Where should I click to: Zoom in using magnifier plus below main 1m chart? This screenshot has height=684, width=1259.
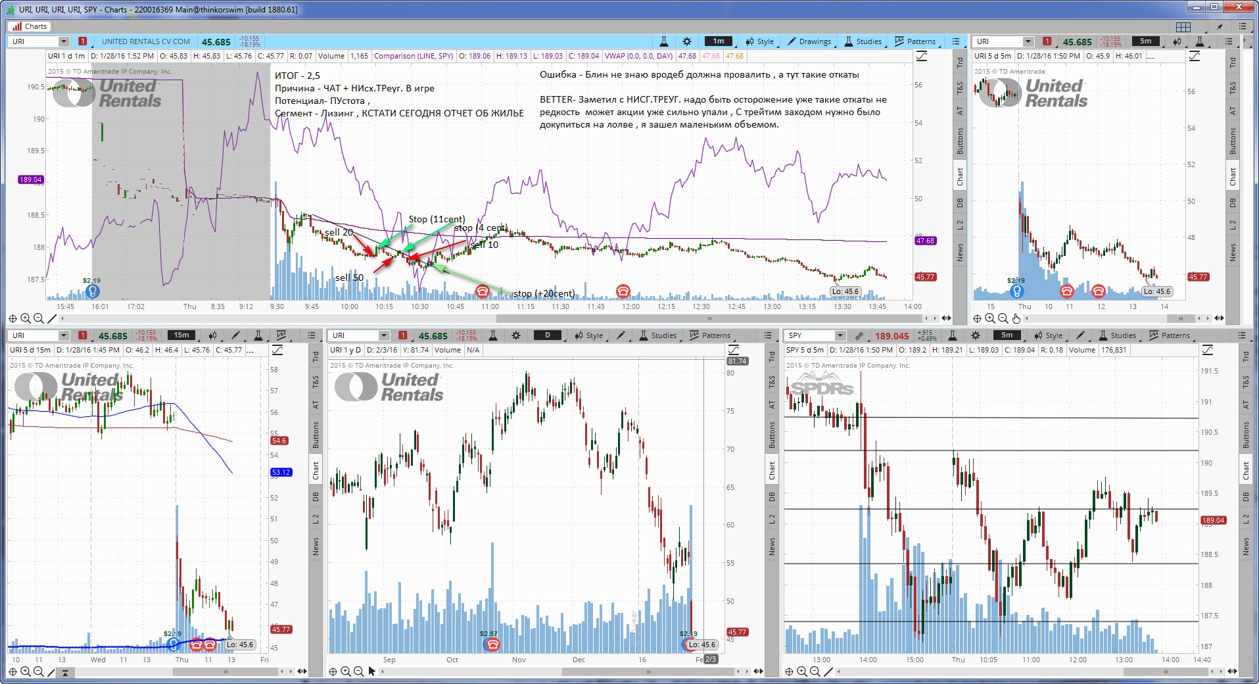tap(26, 318)
